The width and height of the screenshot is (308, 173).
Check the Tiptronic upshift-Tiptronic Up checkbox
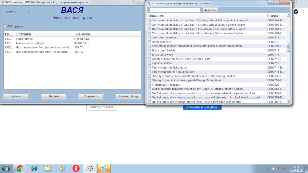click(x=150, y=68)
